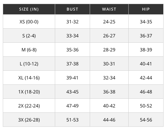
Task: Click the SIZE (IN) column header
Action: click(29, 9)
